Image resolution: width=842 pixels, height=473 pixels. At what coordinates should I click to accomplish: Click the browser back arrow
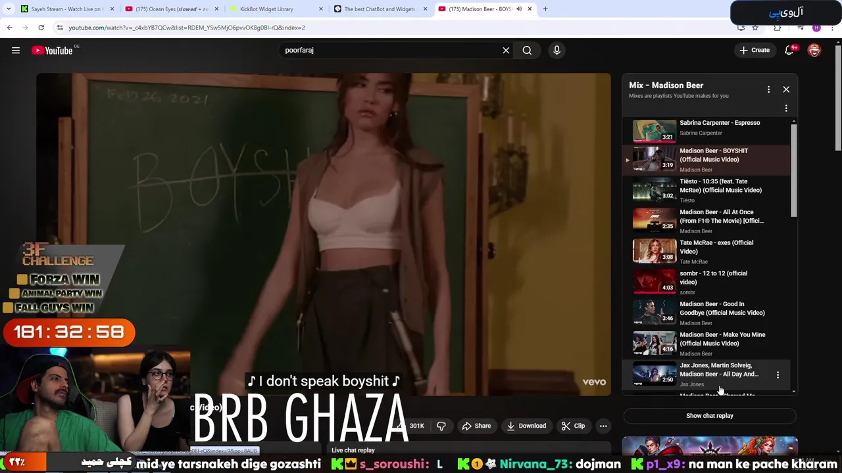[x=9, y=28]
